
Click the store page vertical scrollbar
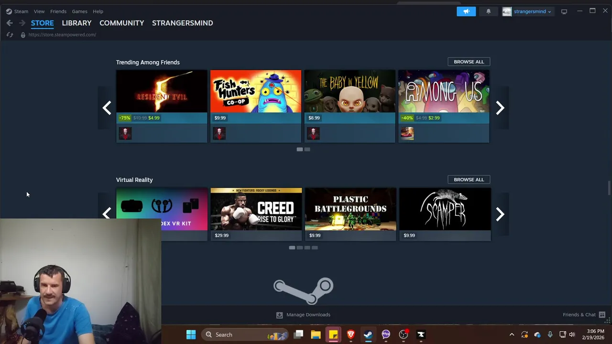tap(609, 188)
